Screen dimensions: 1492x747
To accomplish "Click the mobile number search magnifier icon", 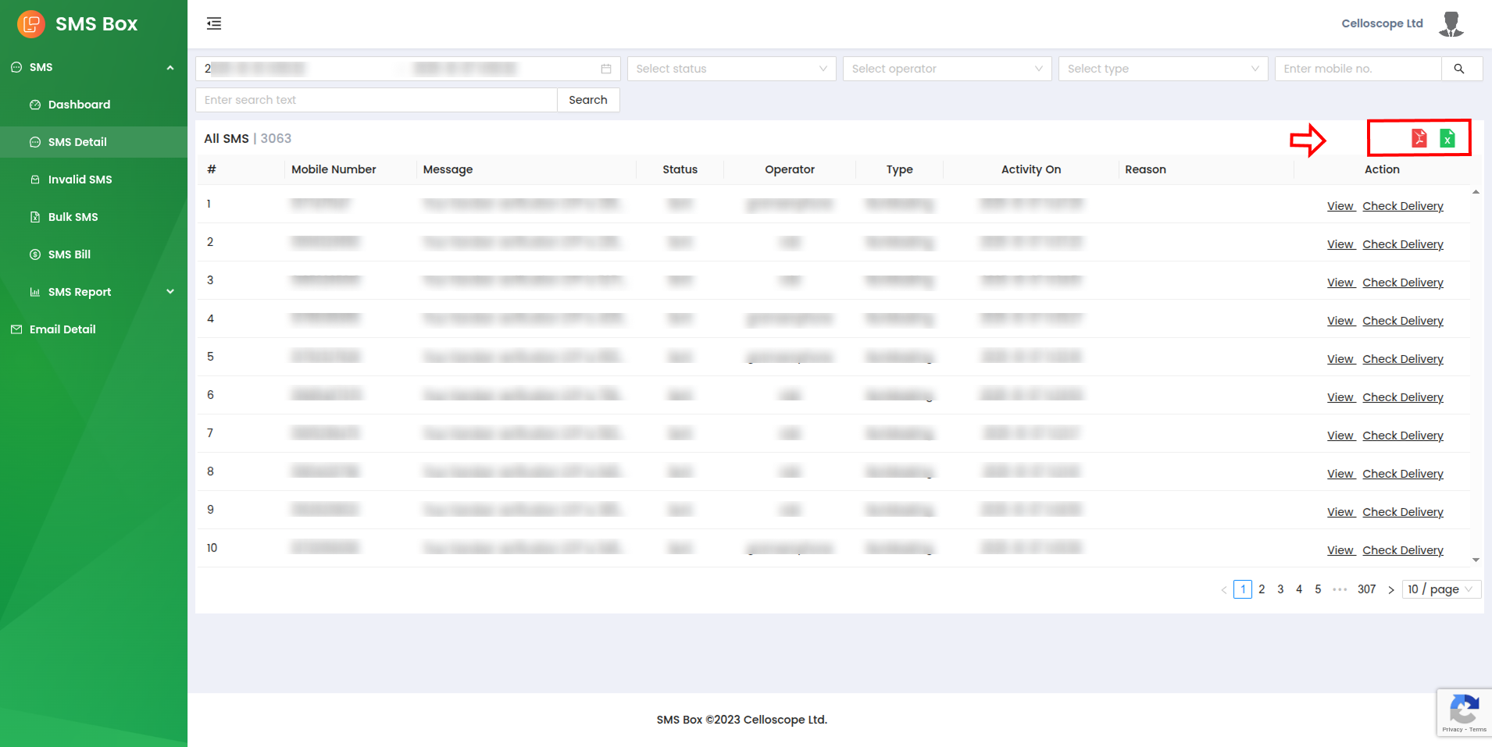I will coord(1458,69).
